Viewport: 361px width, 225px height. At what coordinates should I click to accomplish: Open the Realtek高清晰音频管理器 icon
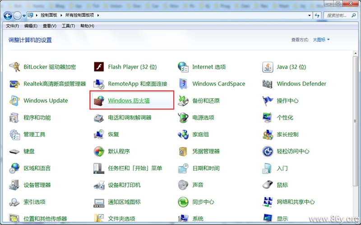click(15, 84)
